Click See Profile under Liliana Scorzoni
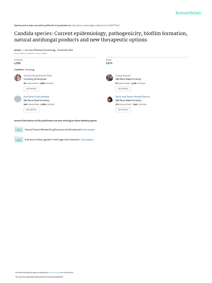 (x=123, y=89)
